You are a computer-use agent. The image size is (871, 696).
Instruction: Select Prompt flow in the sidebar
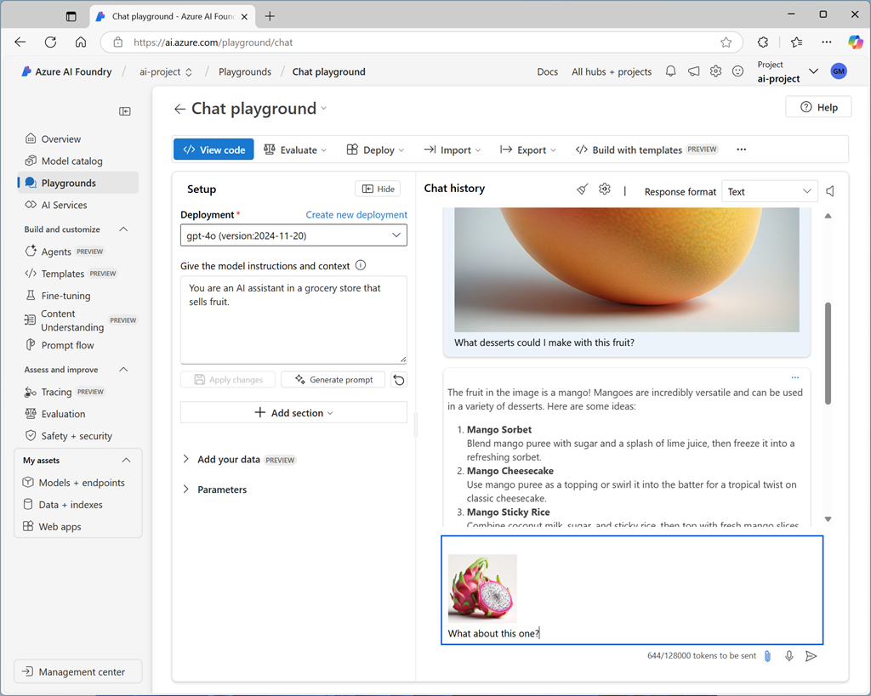click(63, 345)
